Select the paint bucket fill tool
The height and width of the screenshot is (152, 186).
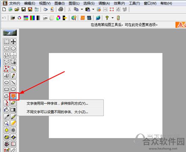(6, 110)
